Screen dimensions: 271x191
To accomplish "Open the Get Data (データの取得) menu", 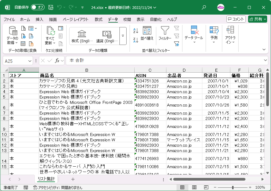I will [12, 35].
